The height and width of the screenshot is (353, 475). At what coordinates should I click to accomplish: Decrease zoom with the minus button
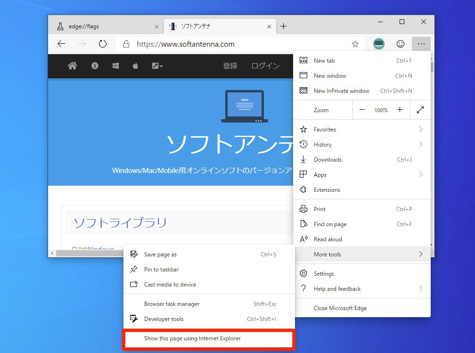point(362,110)
